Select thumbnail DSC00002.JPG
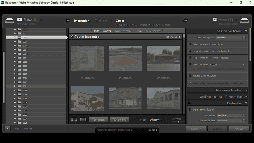The width and height of the screenshot is (254, 143). pos(87,58)
